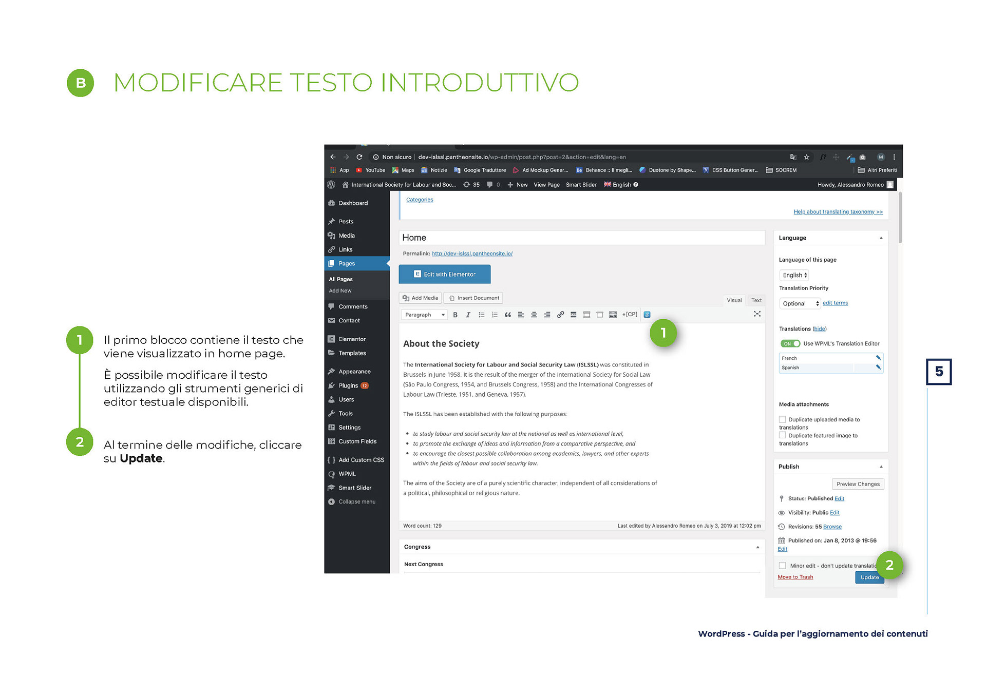Toggle Use WPML's Translation Editor switch

click(x=790, y=343)
